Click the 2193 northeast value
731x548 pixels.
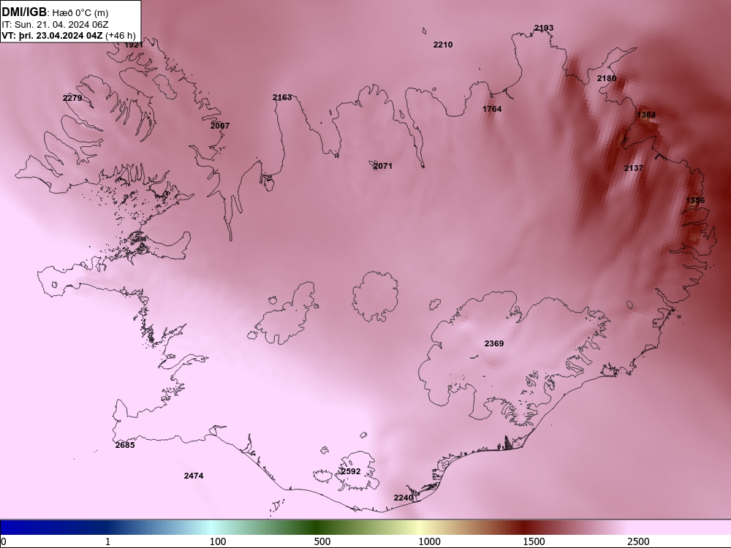click(544, 28)
